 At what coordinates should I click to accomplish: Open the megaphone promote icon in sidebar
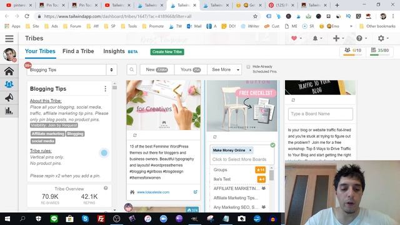point(9,97)
